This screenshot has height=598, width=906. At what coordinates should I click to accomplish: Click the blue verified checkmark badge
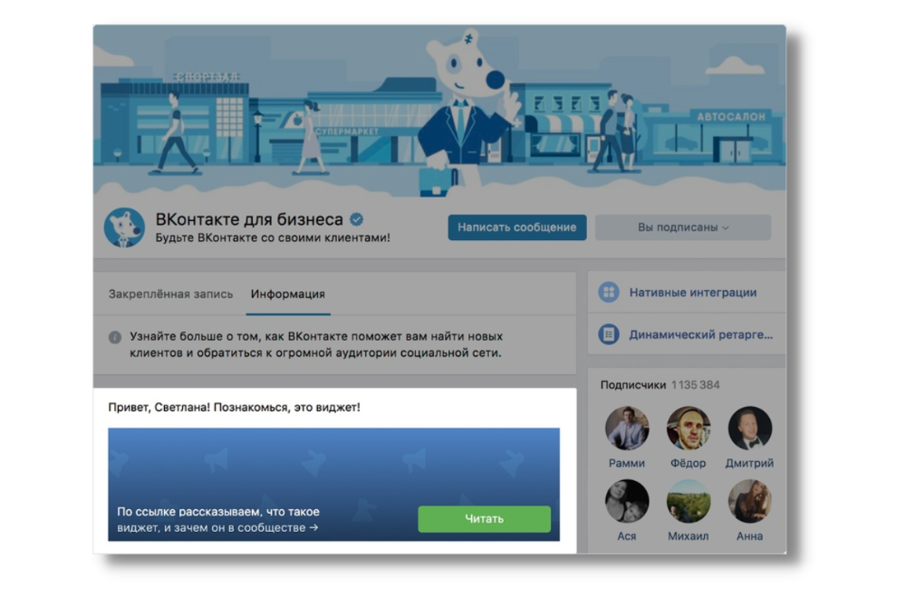356,219
